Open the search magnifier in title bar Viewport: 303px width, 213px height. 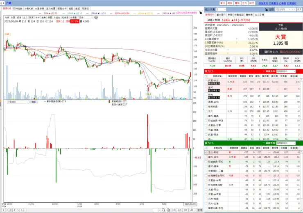point(1,3)
